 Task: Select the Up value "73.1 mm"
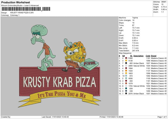(136, 33)
